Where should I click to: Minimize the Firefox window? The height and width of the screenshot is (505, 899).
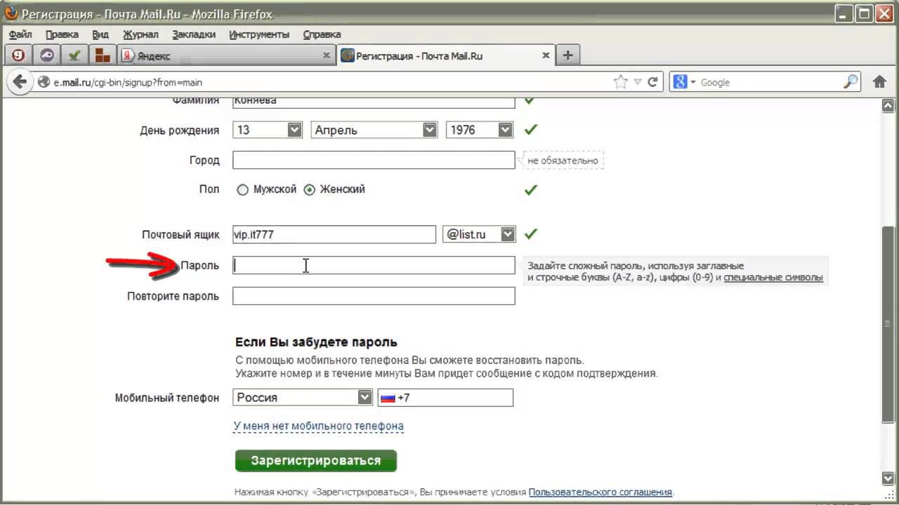(845, 13)
